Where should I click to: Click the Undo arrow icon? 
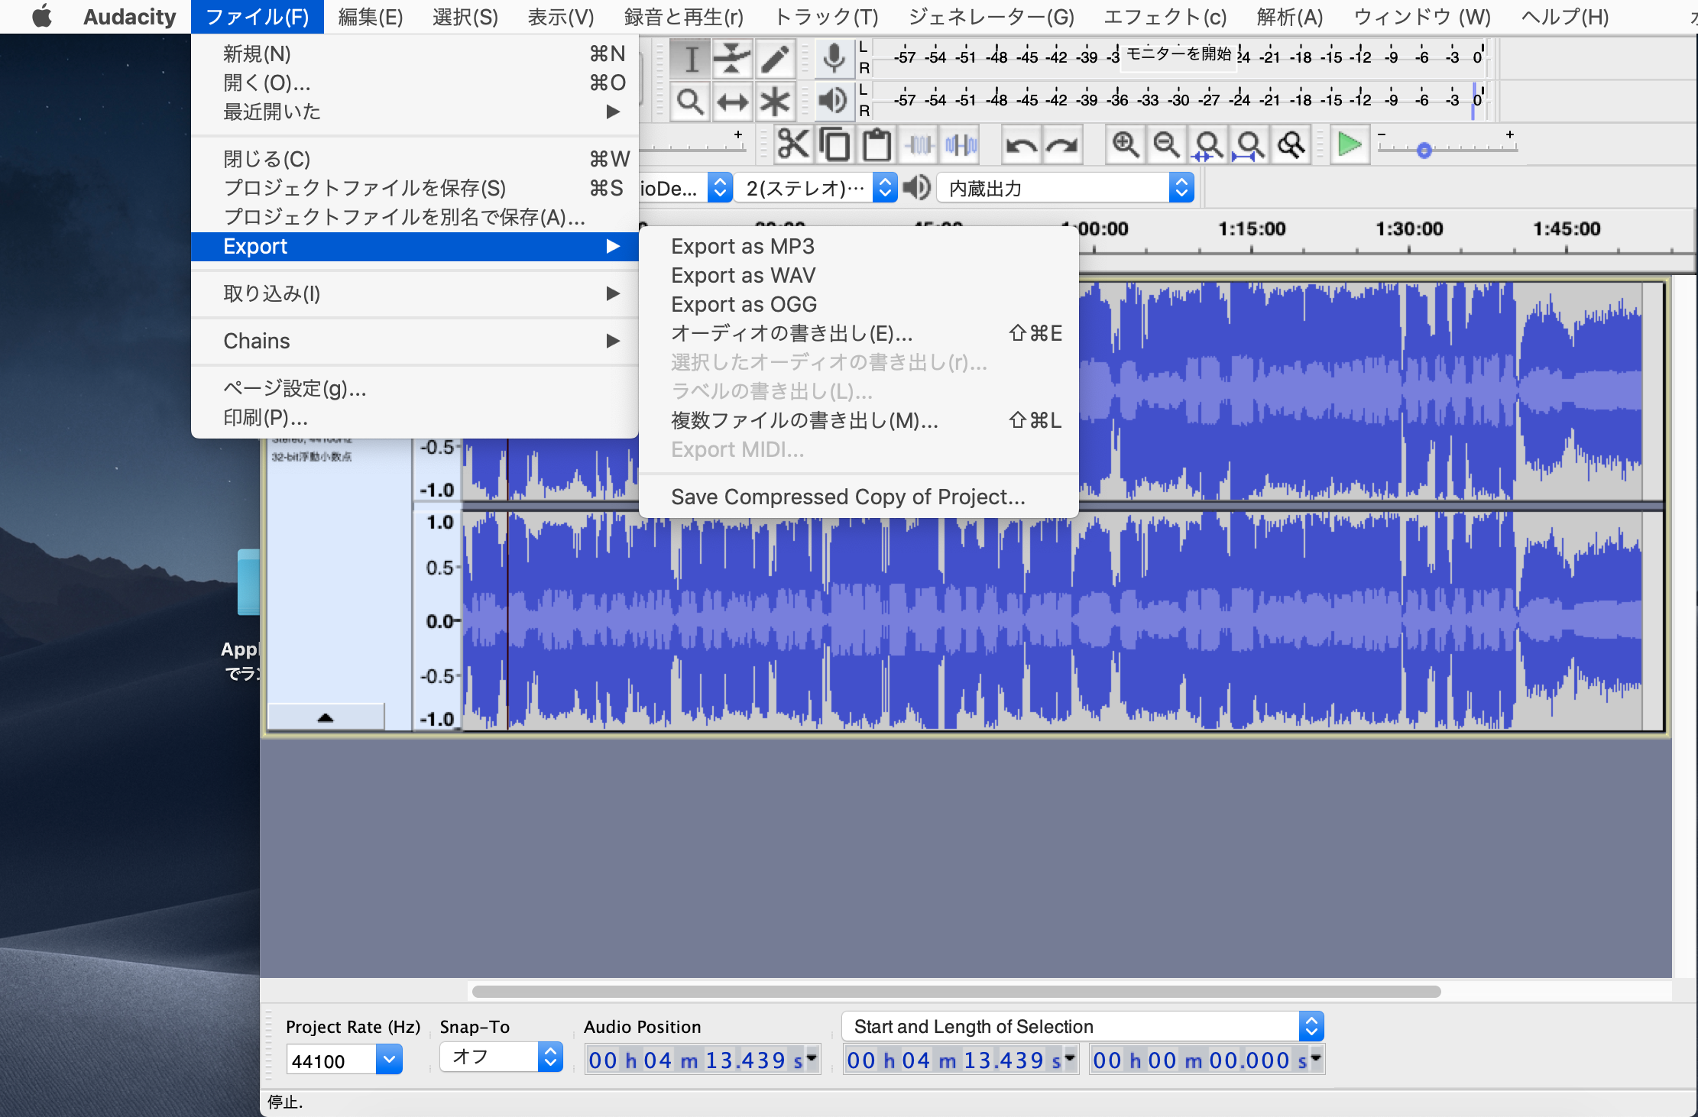tap(1021, 144)
